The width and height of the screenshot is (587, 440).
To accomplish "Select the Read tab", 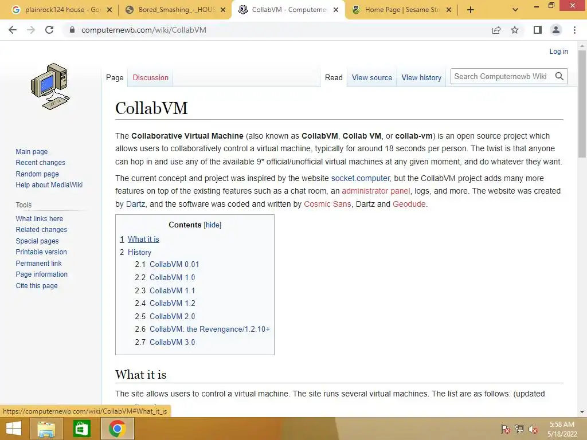I will [334, 77].
